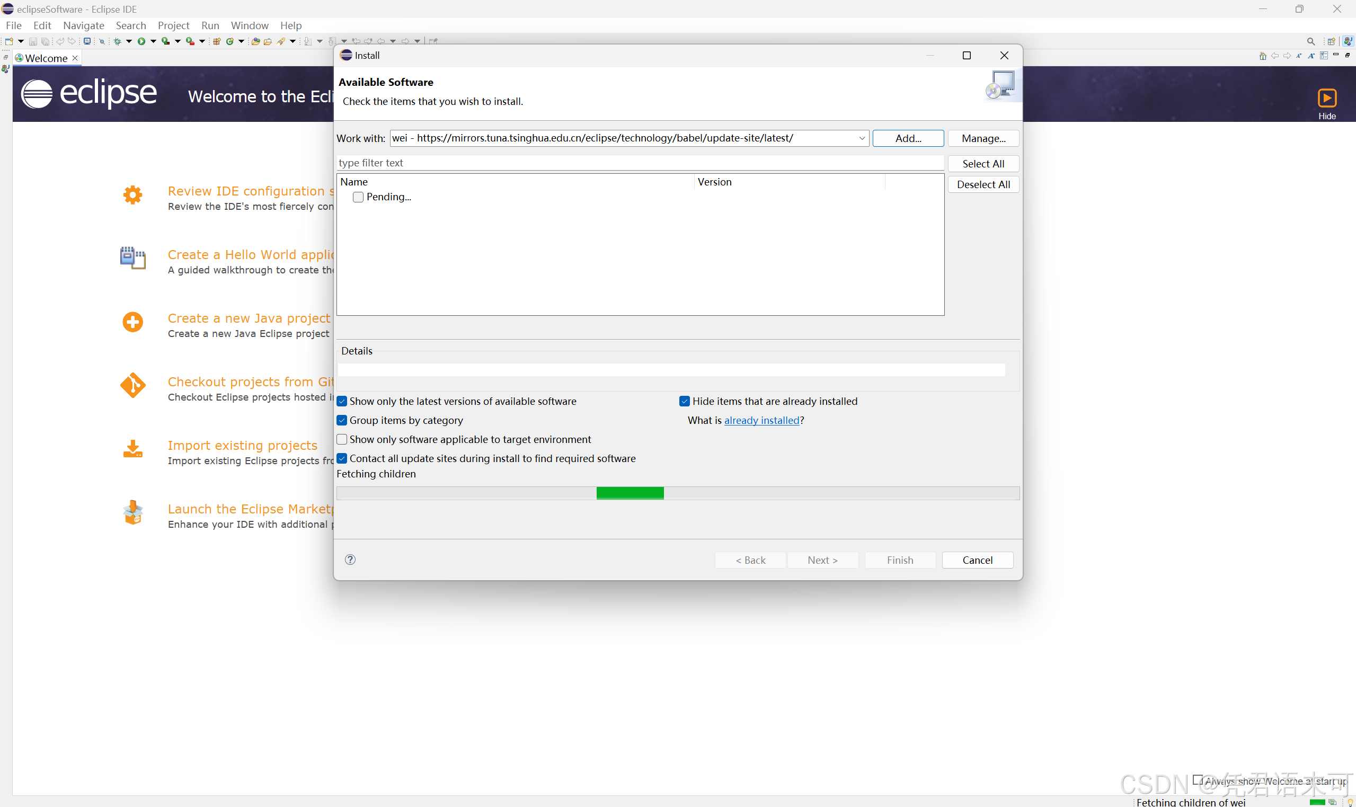Click the Review IDE configuration gear icon
1356x807 pixels.
coord(132,194)
